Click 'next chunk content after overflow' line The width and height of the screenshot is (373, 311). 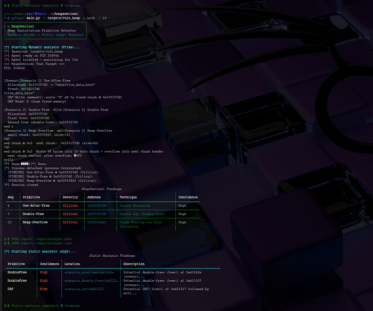[x=44, y=156]
